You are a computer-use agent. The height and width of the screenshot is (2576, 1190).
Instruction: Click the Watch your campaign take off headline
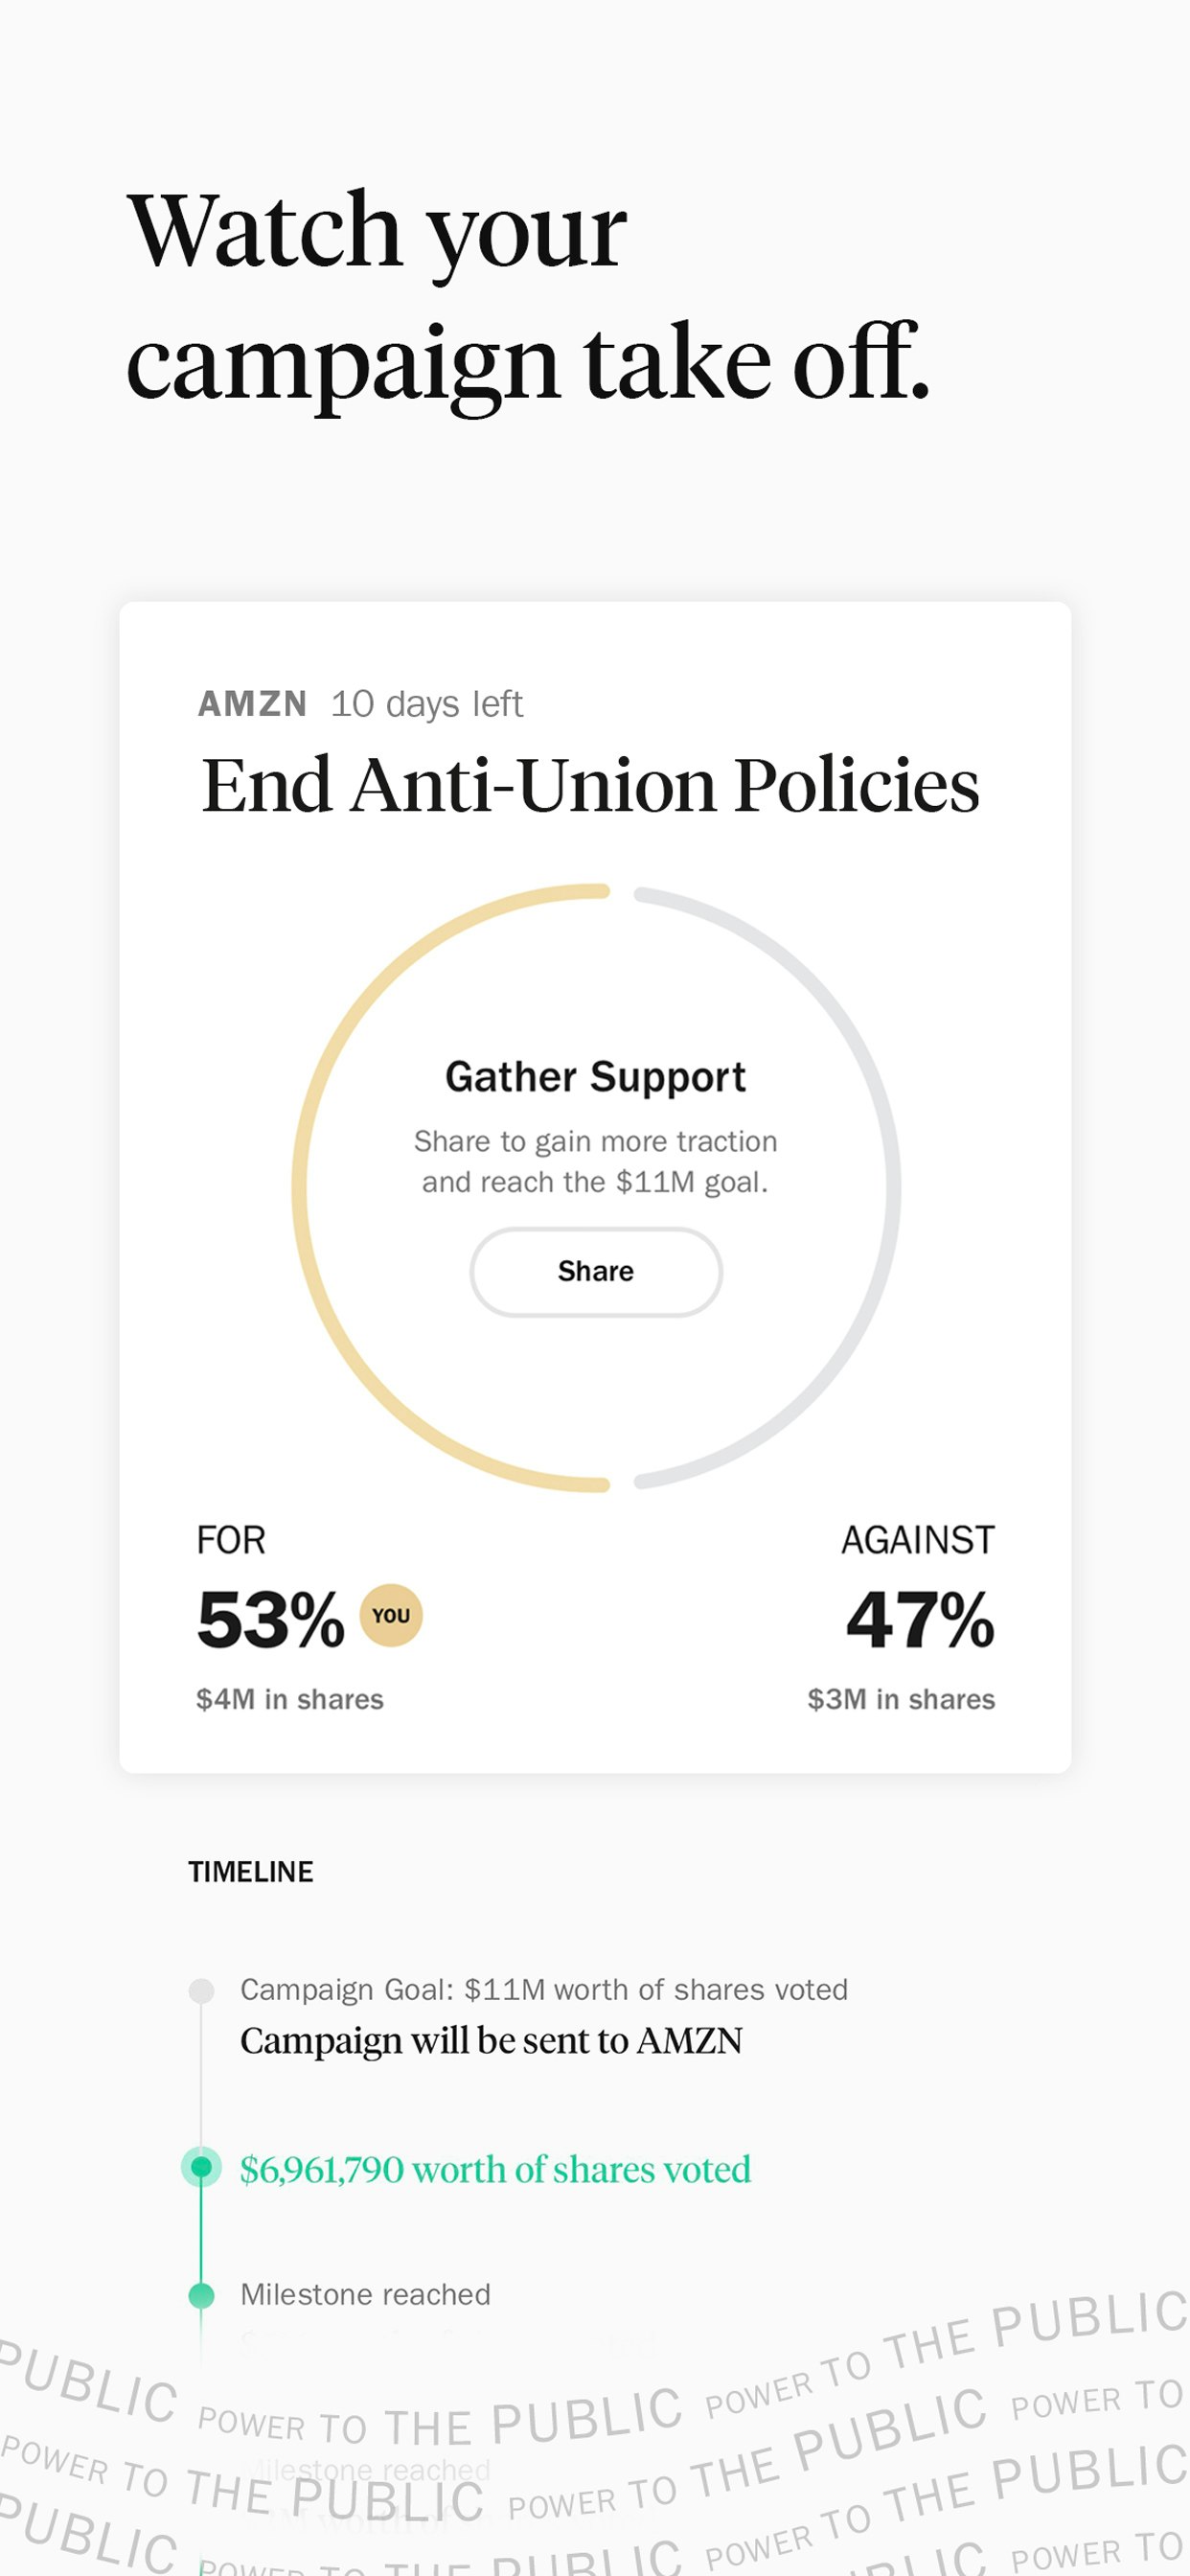528,297
